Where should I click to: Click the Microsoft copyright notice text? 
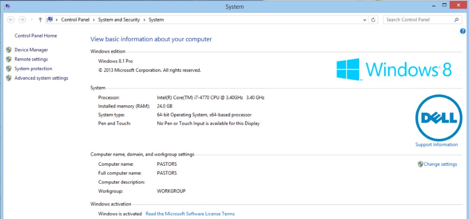click(x=149, y=70)
